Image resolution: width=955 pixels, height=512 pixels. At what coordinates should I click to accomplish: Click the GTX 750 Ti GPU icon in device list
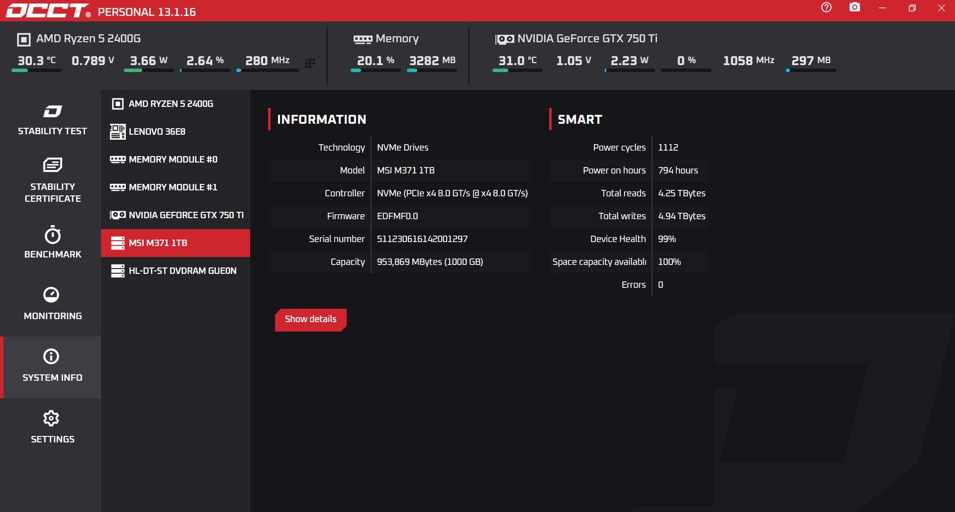click(118, 215)
